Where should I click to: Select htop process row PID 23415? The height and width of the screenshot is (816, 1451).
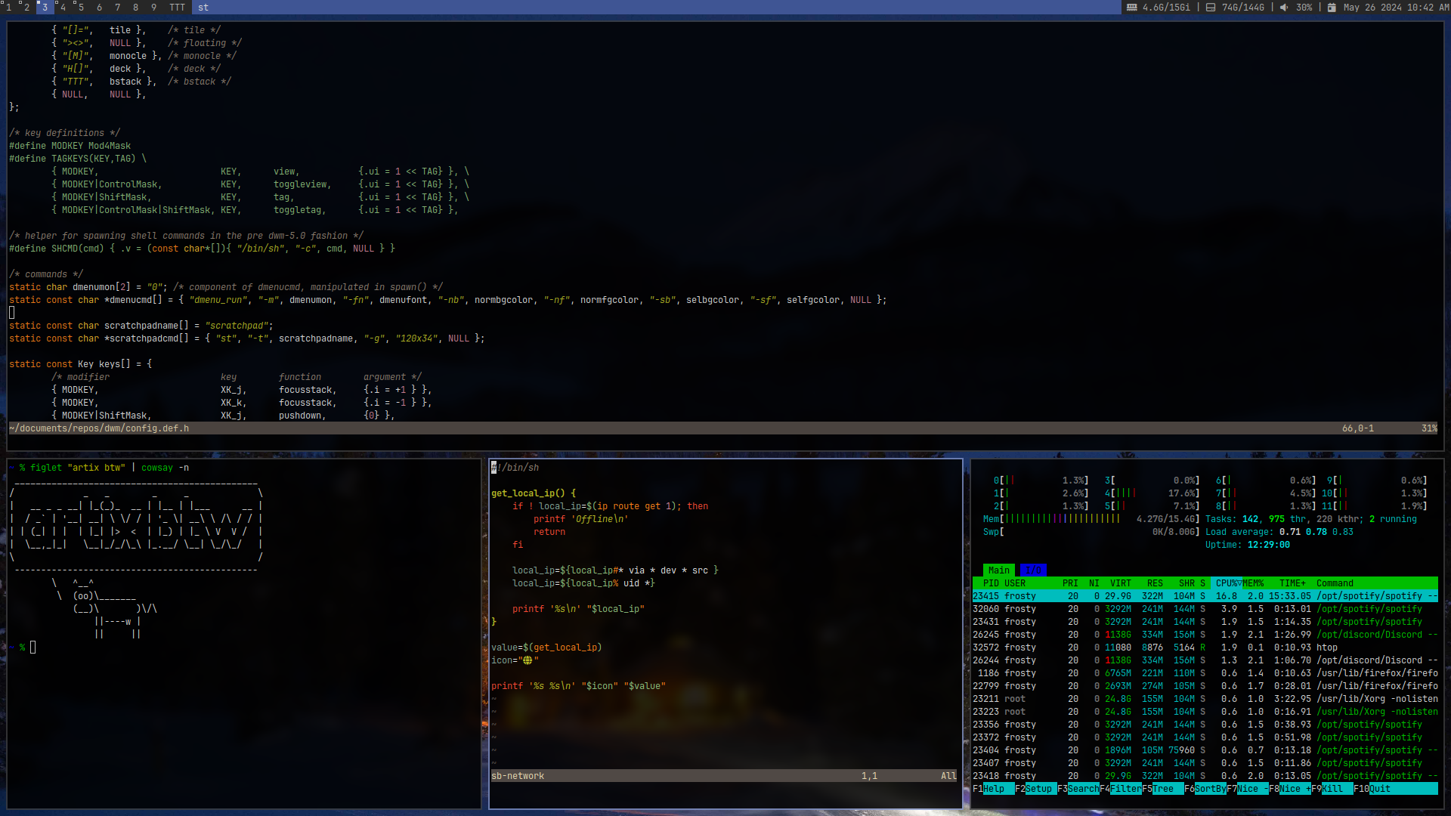pos(1205,596)
